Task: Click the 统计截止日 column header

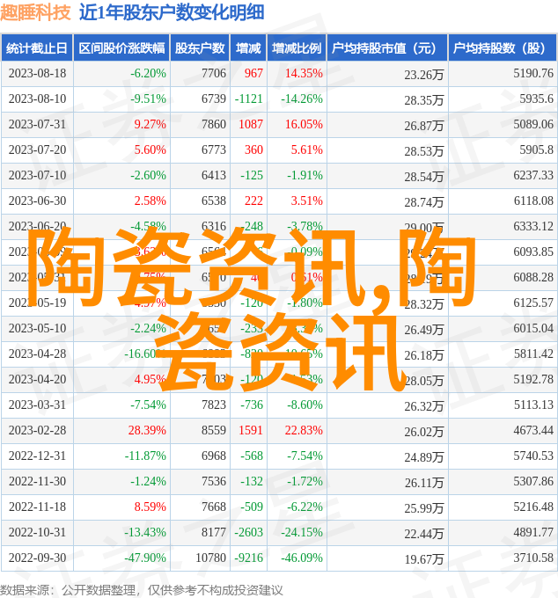Action: [37, 48]
